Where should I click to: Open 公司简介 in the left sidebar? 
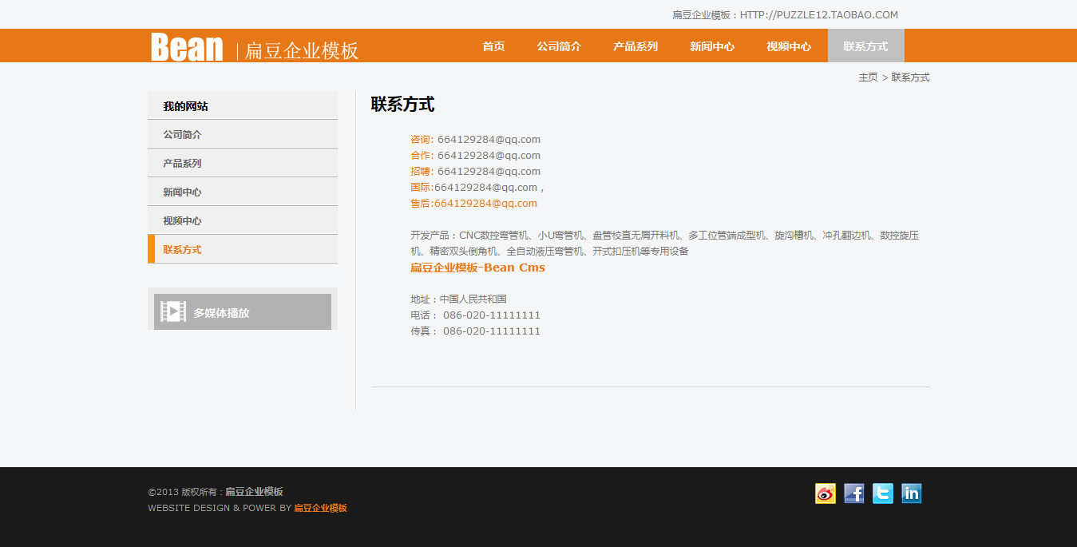click(182, 135)
